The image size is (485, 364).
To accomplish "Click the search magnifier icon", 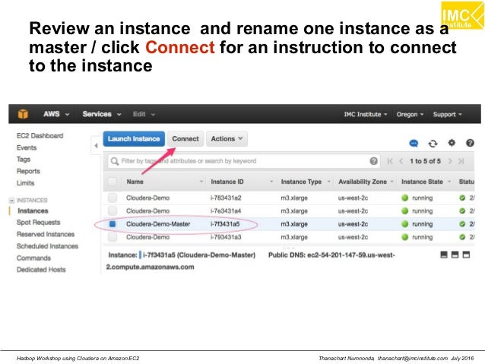I will pyautogui.click(x=115, y=161).
